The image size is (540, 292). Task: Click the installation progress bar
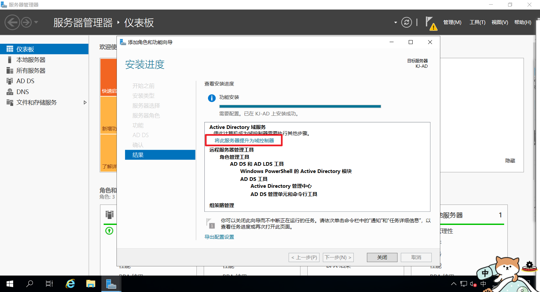(300, 106)
